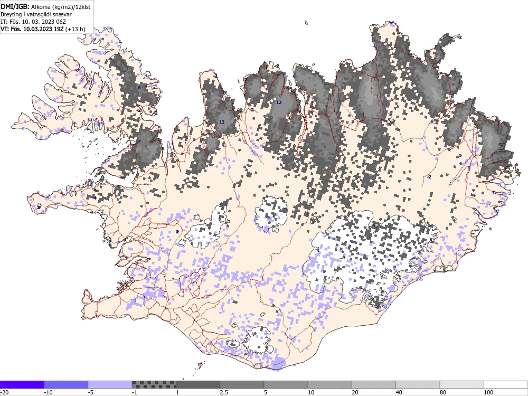Click the light lavender -5 to -1 legend swatch
Image resolution: width=528 pixels, height=396 pixels.
[x=110, y=384]
